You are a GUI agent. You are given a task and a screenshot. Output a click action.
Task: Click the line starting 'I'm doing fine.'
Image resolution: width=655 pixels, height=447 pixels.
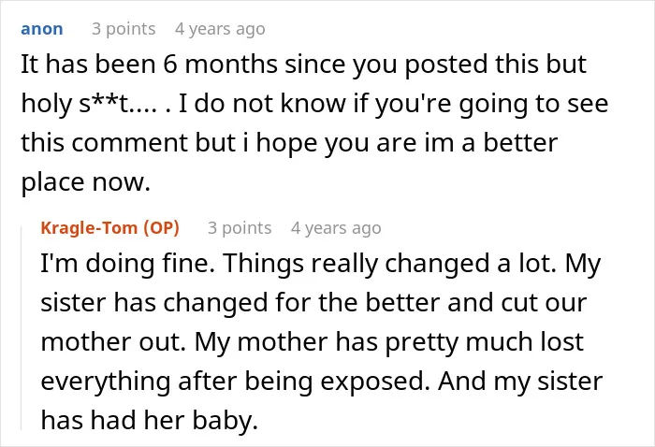point(320,264)
